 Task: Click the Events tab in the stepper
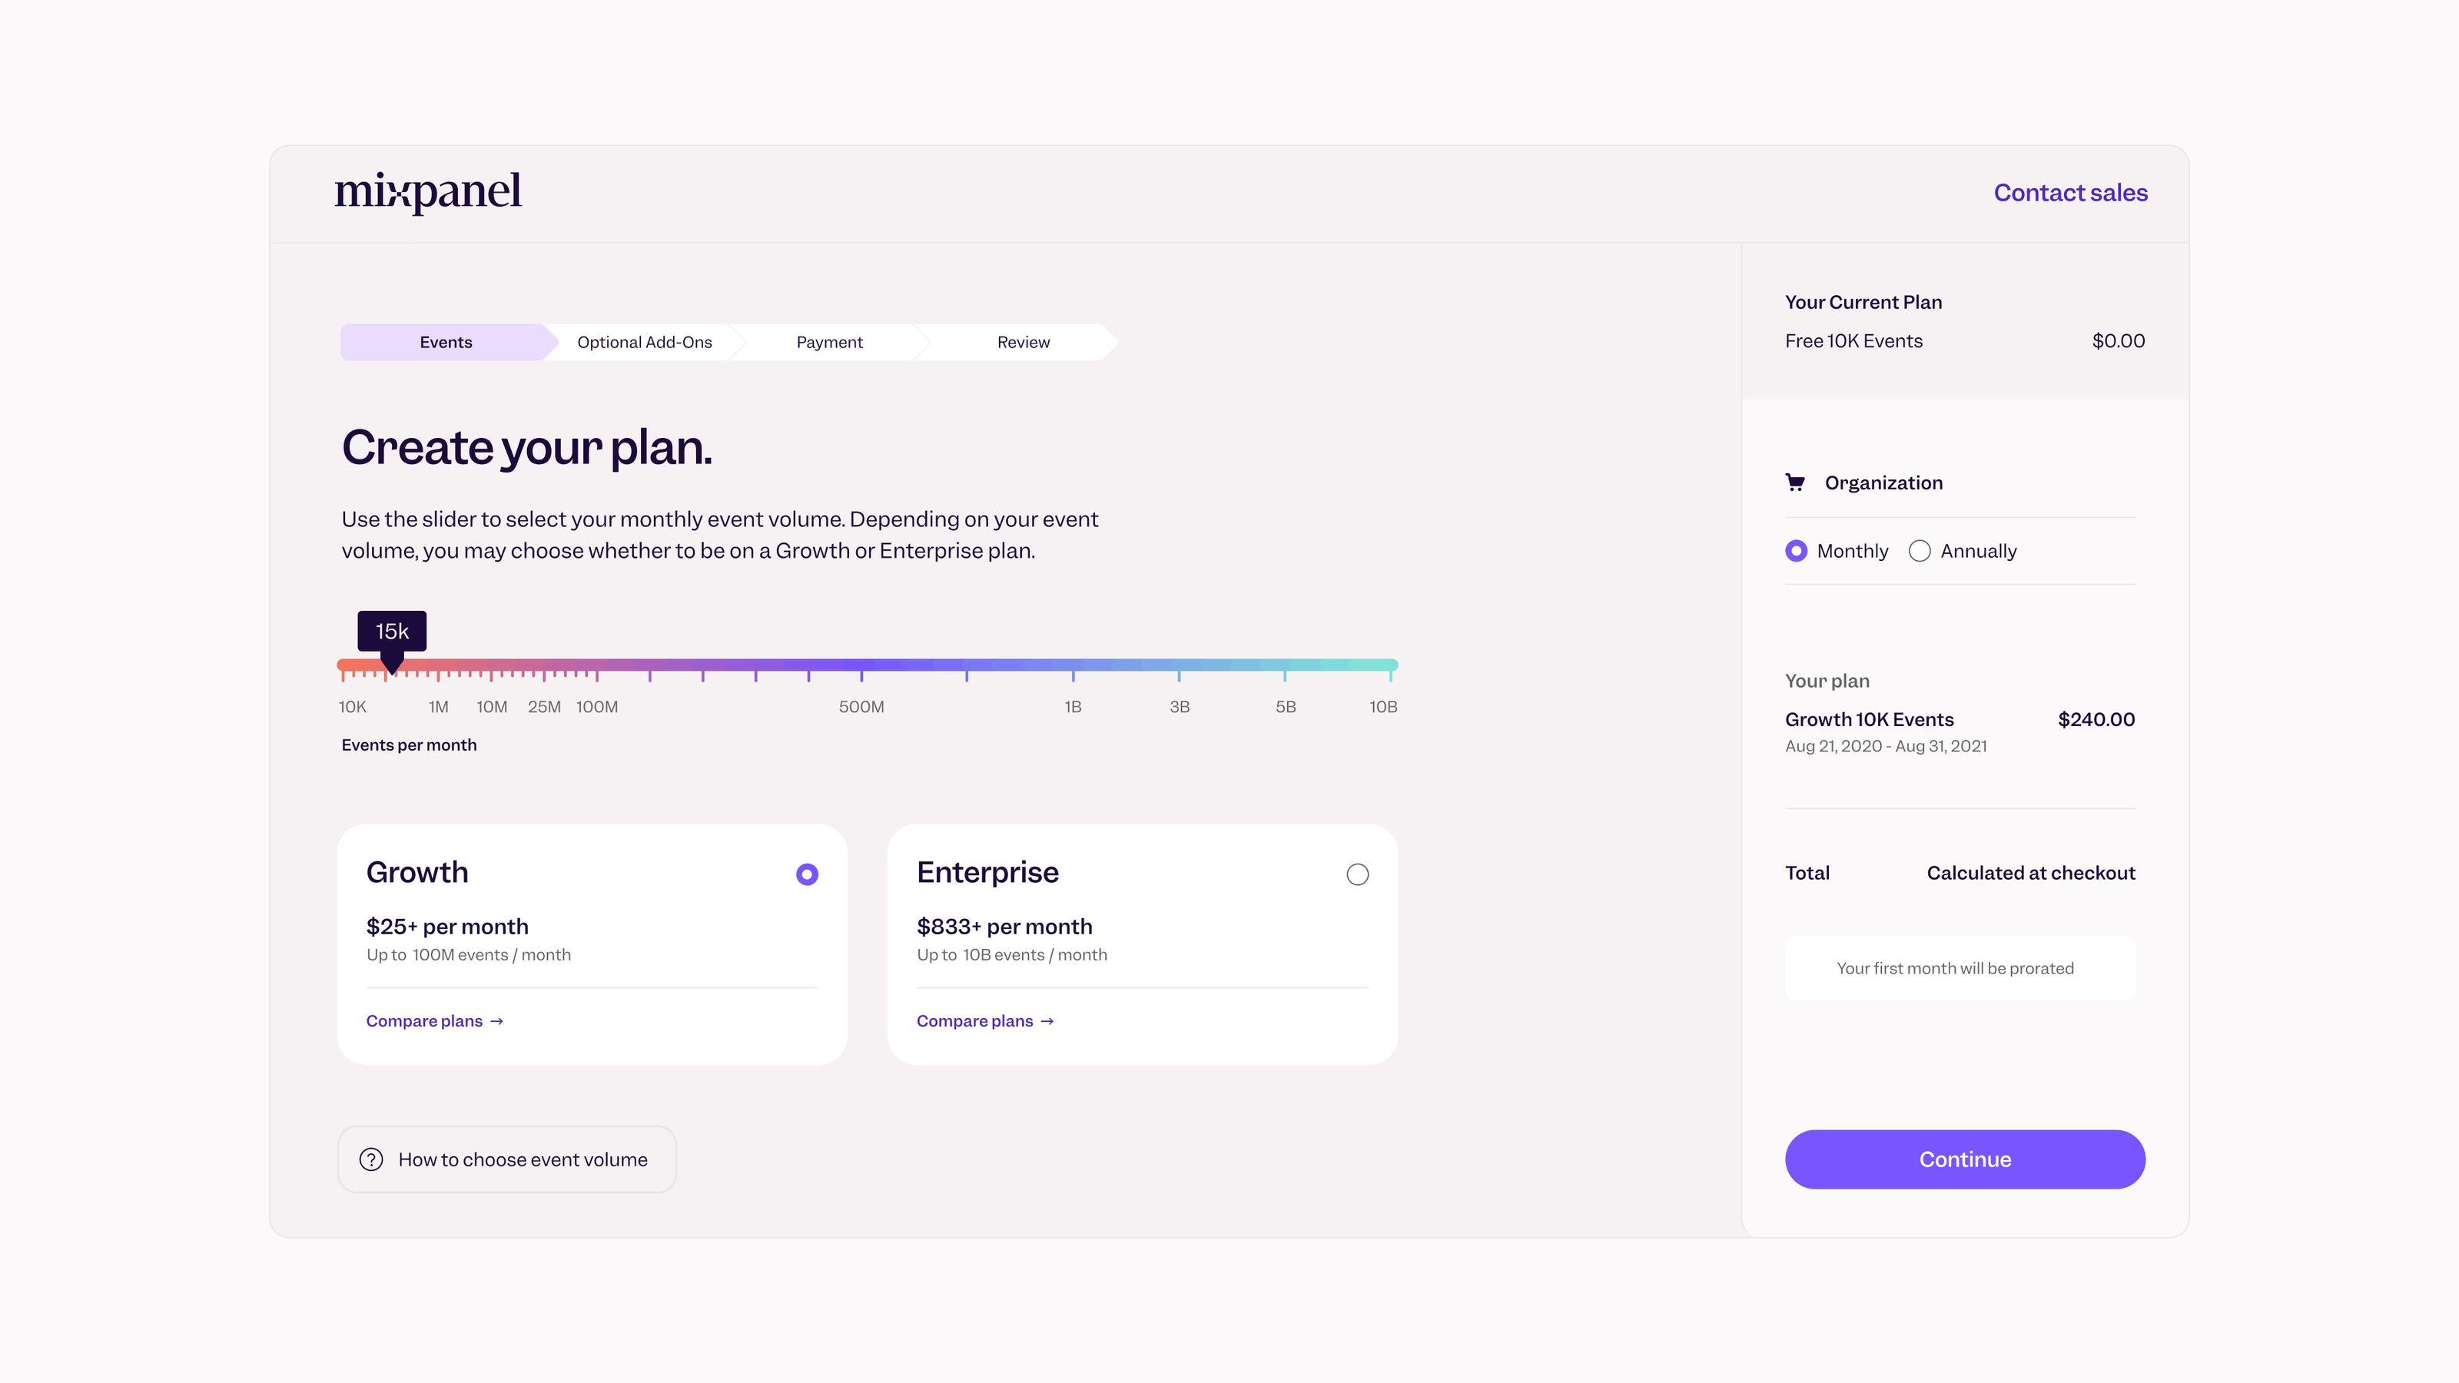(446, 341)
